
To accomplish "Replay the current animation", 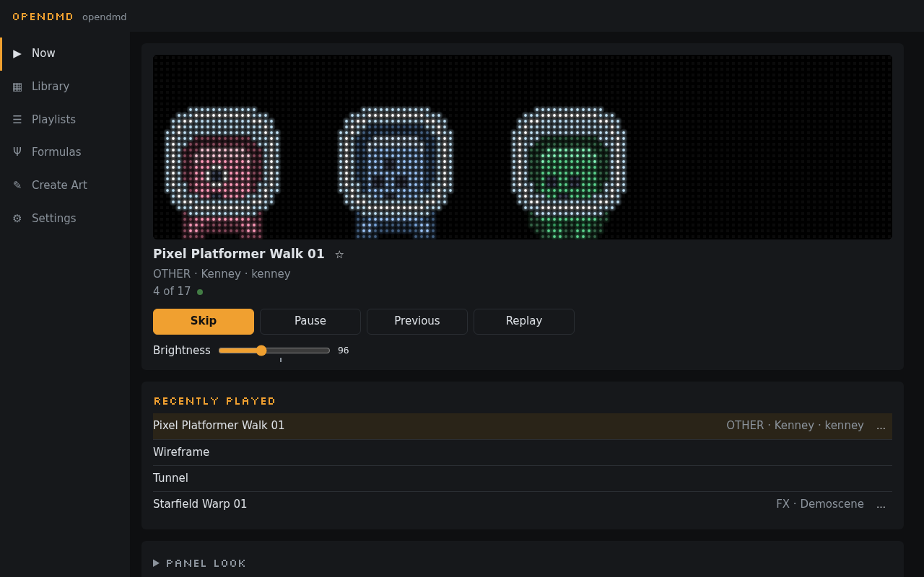I will click(524, 322).
